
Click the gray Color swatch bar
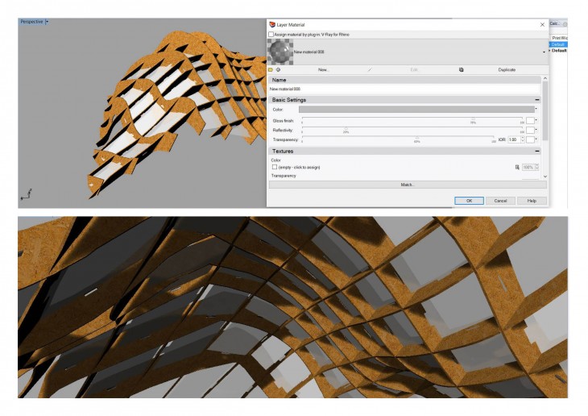click(x=416, y=109)
